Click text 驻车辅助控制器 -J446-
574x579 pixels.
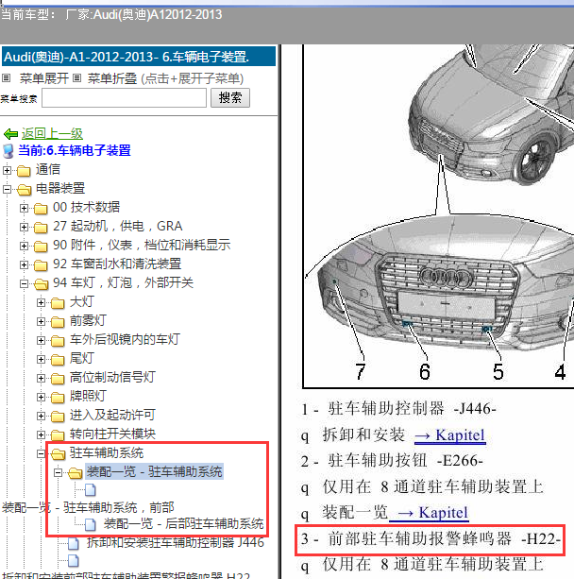[x=412, y=409]
